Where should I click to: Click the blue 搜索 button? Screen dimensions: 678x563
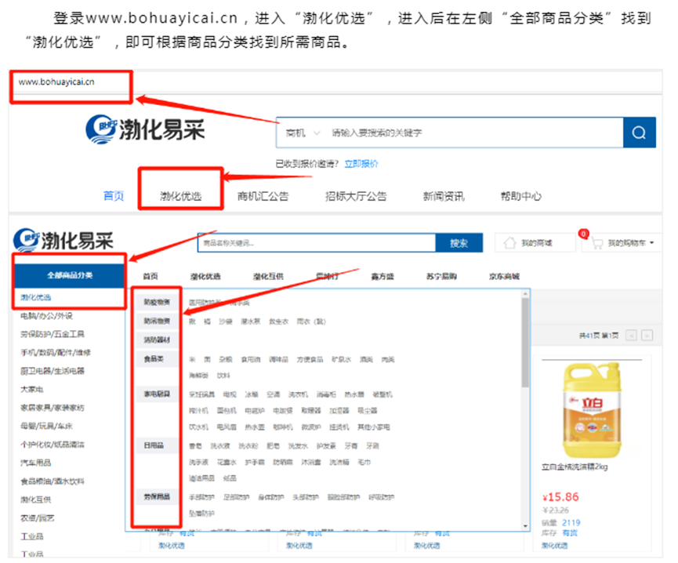pyautogui.click(x=459, y=243)
